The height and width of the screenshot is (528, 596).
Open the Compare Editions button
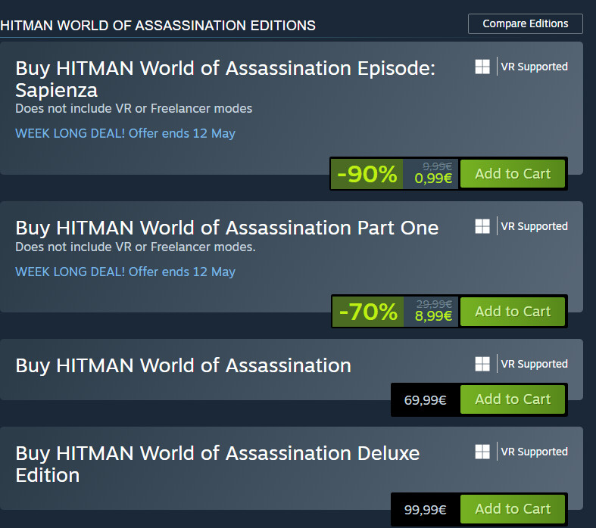point(525,23)
